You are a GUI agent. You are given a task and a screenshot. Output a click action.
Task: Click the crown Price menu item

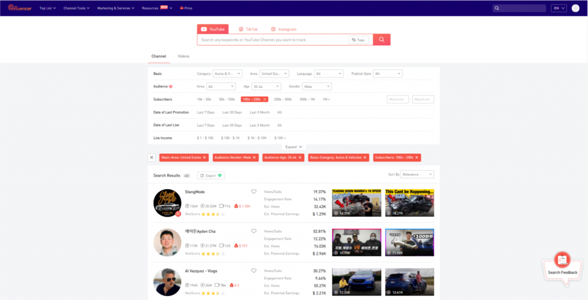186,8
